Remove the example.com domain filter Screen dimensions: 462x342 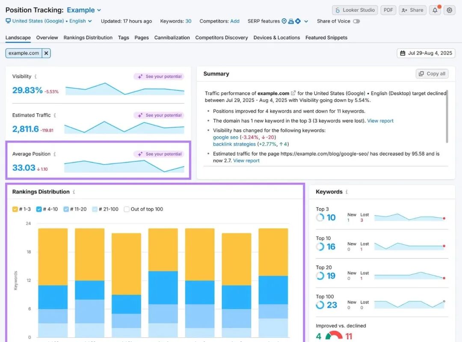click(x=46, y=53)
